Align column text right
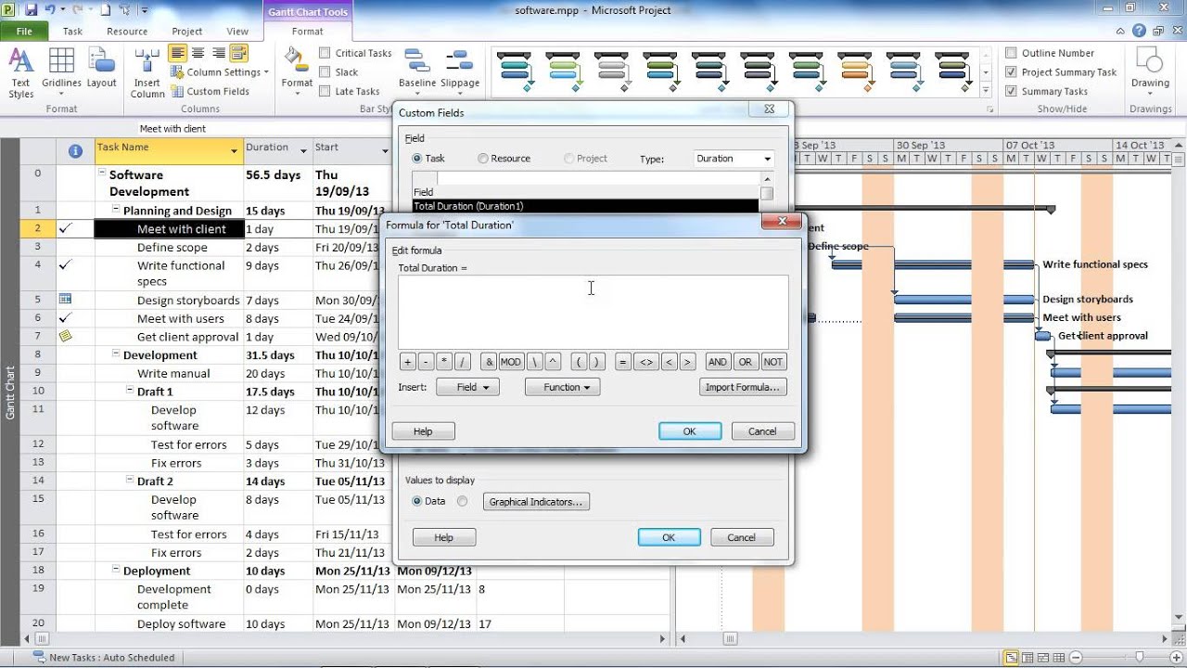 pyautogui.click(x=218, y=53)
